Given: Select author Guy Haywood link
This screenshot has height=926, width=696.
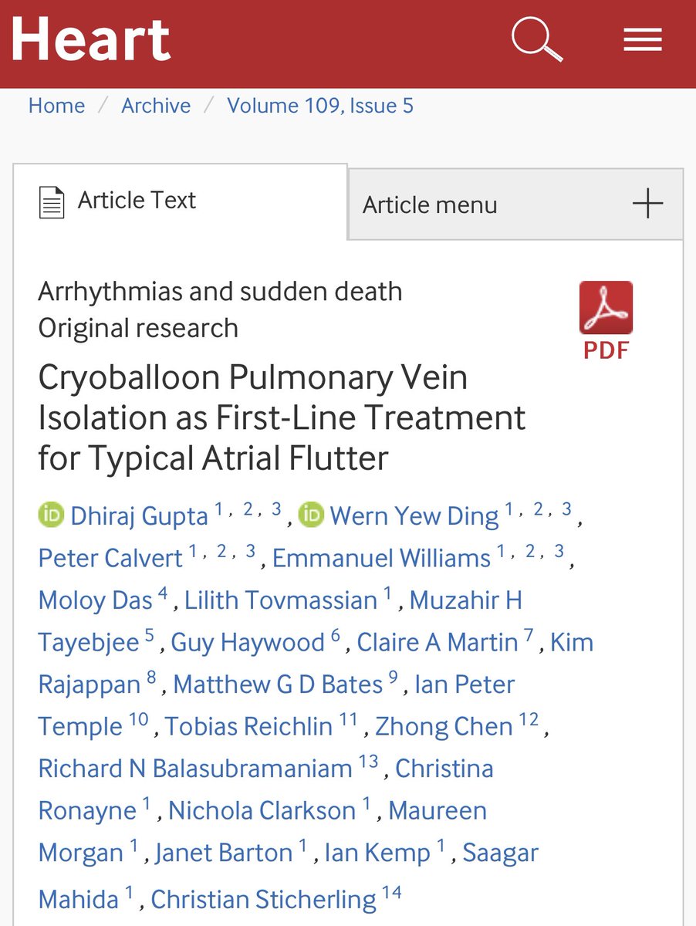Looking at the screenshot, I should tap(247, 643).
